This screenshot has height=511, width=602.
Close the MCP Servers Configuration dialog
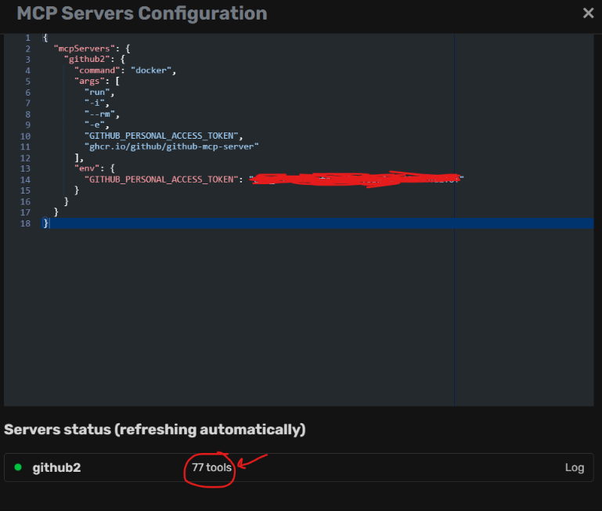[588, 13]
